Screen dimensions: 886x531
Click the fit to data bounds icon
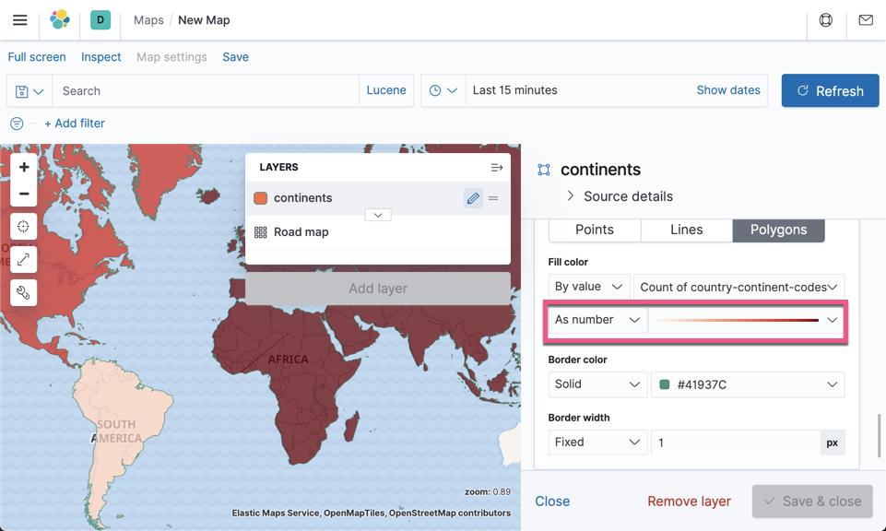coord(24,227)
